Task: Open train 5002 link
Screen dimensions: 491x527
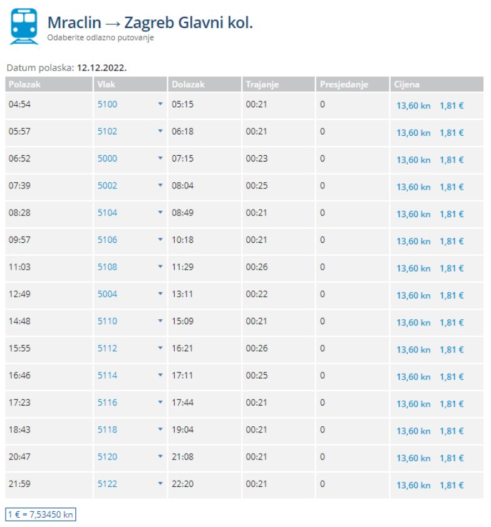Action: click(107, 185)
